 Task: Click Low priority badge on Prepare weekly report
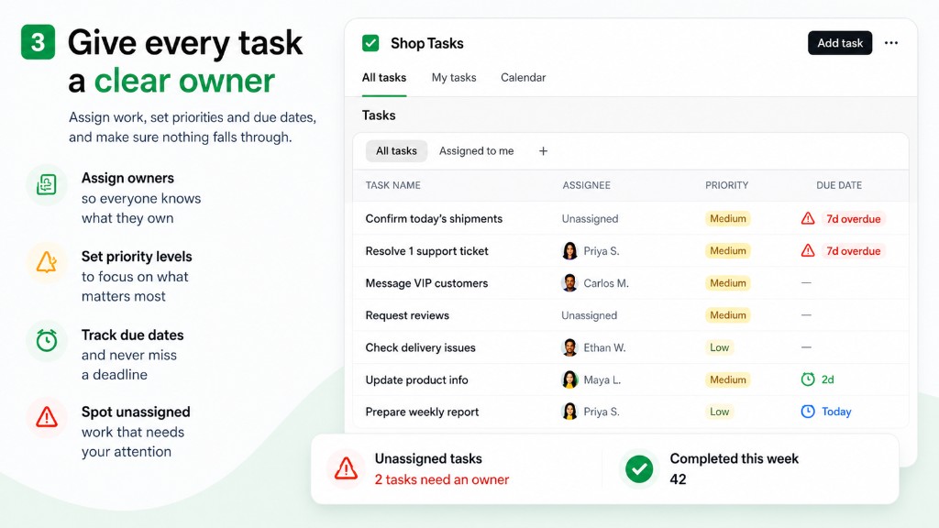[719, 412]
